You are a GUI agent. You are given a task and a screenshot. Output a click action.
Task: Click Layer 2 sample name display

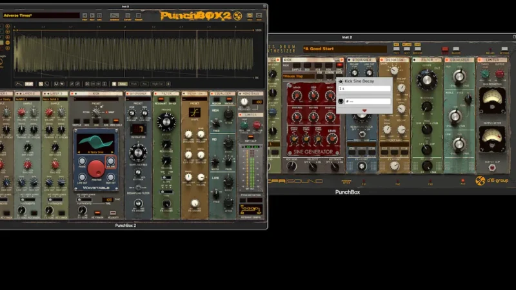(x=27, y=99)
